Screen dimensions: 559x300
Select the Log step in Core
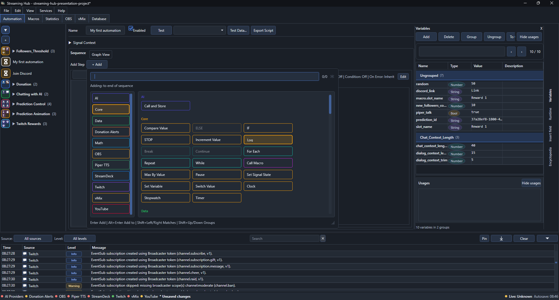[268, 140]
